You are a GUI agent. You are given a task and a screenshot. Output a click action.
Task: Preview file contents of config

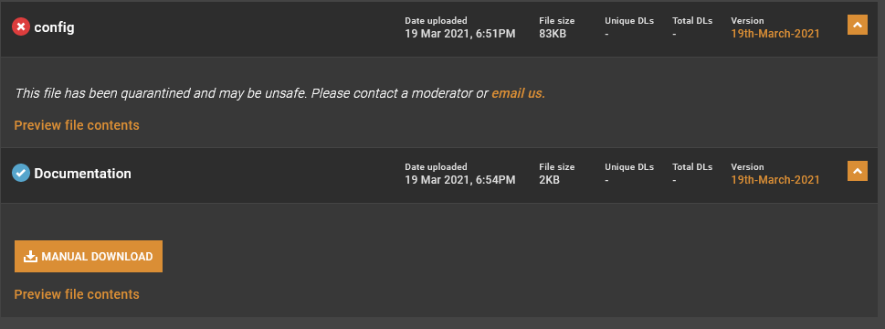(x=77, y=125)
